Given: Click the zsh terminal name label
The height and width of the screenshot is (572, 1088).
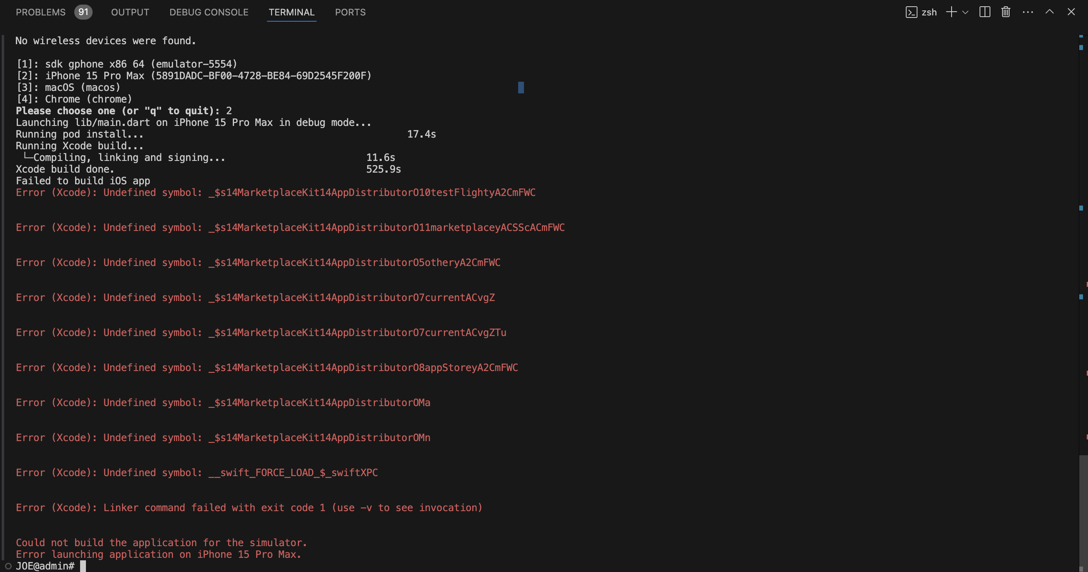Looking at the screenshot, I should click(929, 12).
